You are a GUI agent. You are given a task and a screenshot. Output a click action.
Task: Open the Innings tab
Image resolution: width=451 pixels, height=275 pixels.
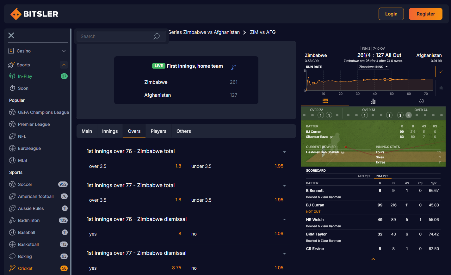(x=110, y=131)
